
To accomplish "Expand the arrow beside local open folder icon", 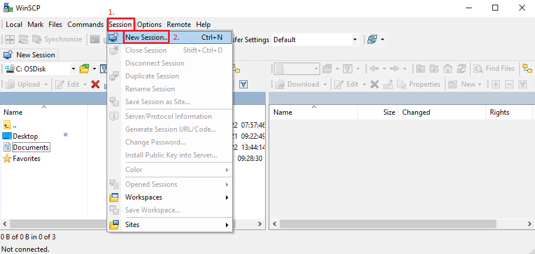I will tap(94, 69).
